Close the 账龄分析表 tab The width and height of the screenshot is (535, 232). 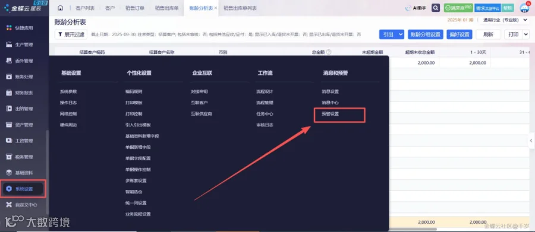coord(216,8)
